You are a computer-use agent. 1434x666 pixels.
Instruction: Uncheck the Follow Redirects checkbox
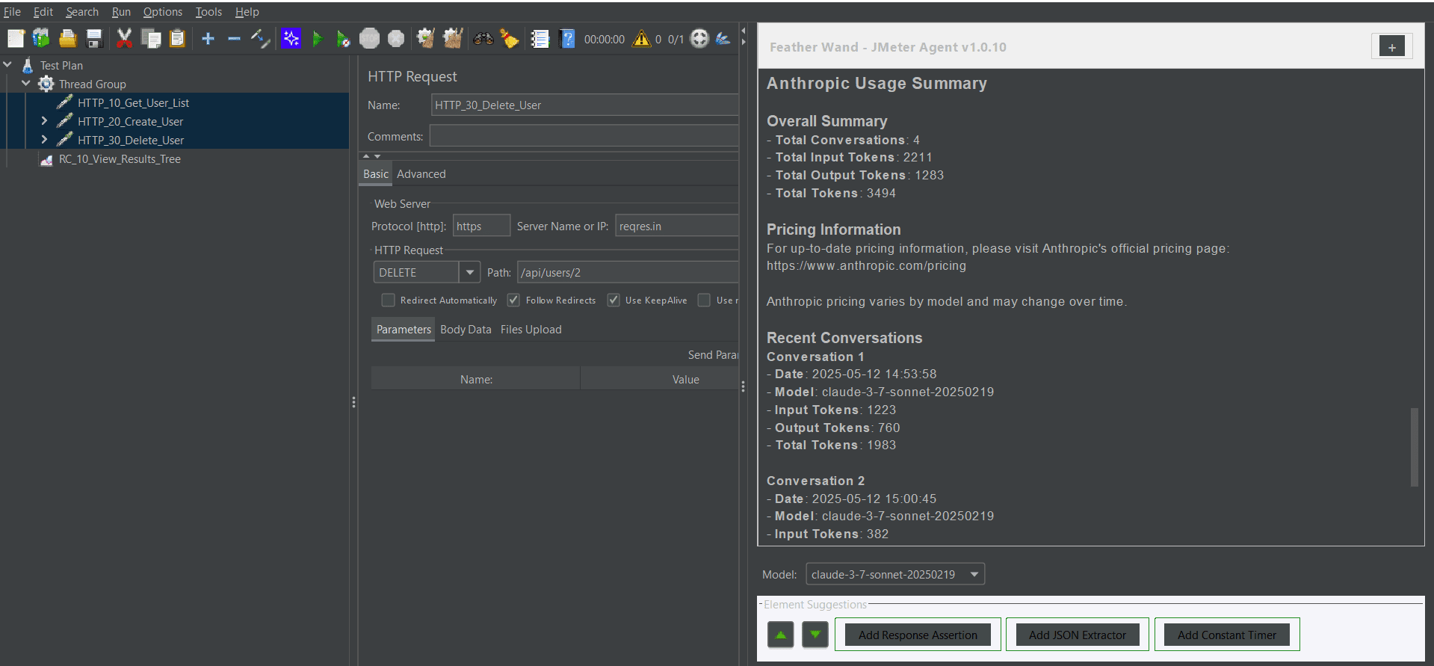pyautogui.click(x=513, y=300)
